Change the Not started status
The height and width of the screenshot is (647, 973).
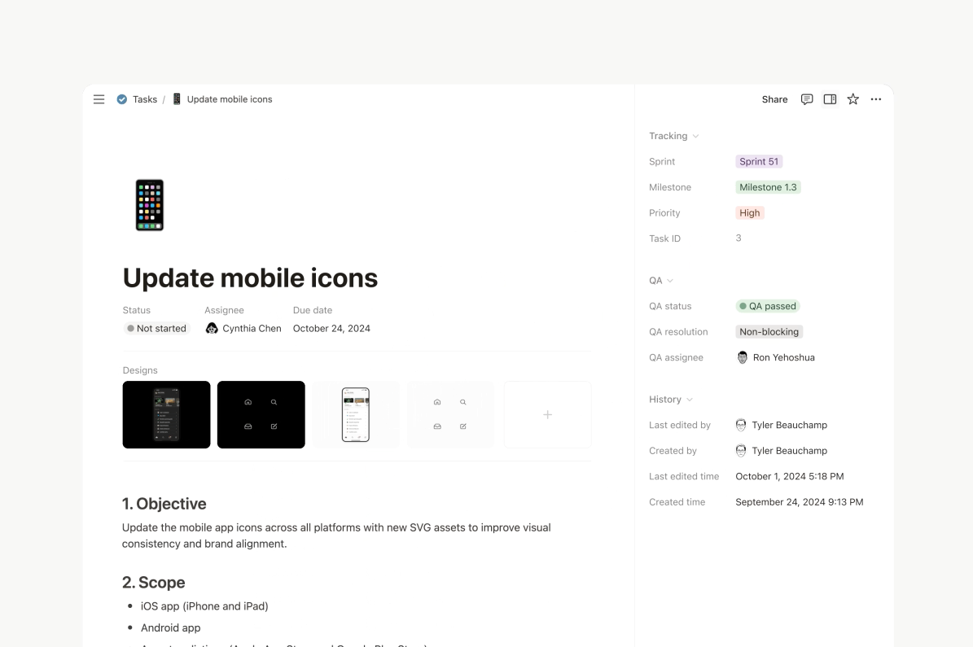pos(156,328)
